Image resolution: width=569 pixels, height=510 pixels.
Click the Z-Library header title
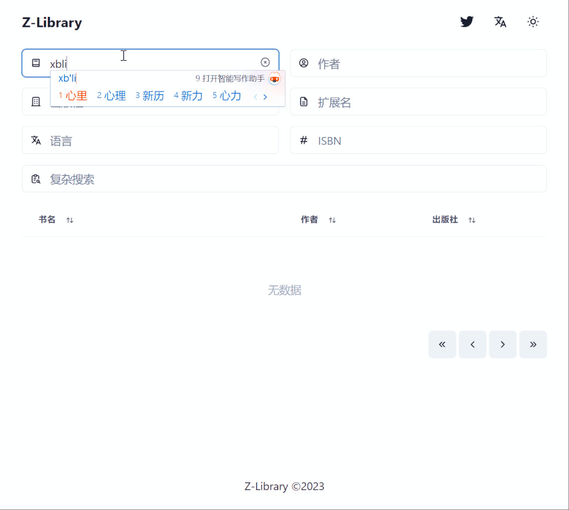click(52, 23)
